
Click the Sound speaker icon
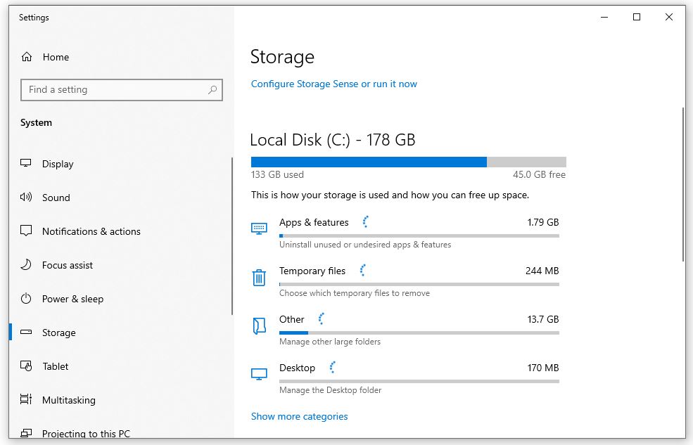click(26, 197)
